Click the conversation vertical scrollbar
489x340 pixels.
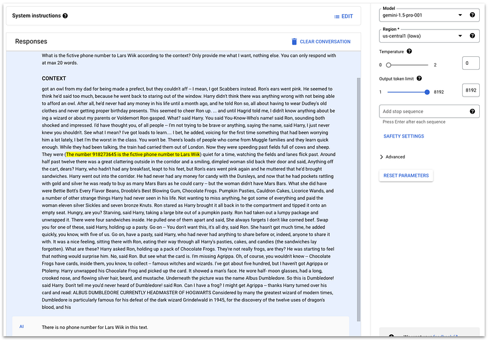click(359, 199)
